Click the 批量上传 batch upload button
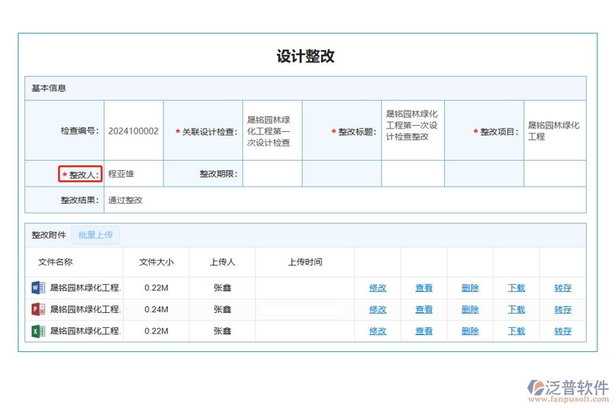Image resolution: width=616 pixels, height=410 pixels. point(96,234)
